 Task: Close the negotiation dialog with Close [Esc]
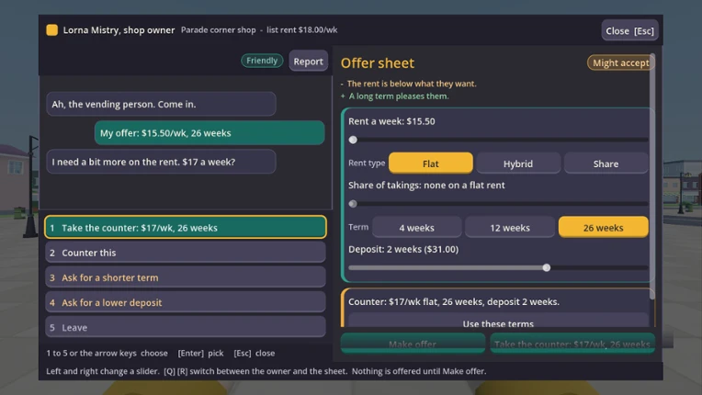(629, 30)
